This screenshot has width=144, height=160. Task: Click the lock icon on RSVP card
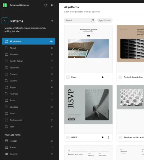(103, 137)
